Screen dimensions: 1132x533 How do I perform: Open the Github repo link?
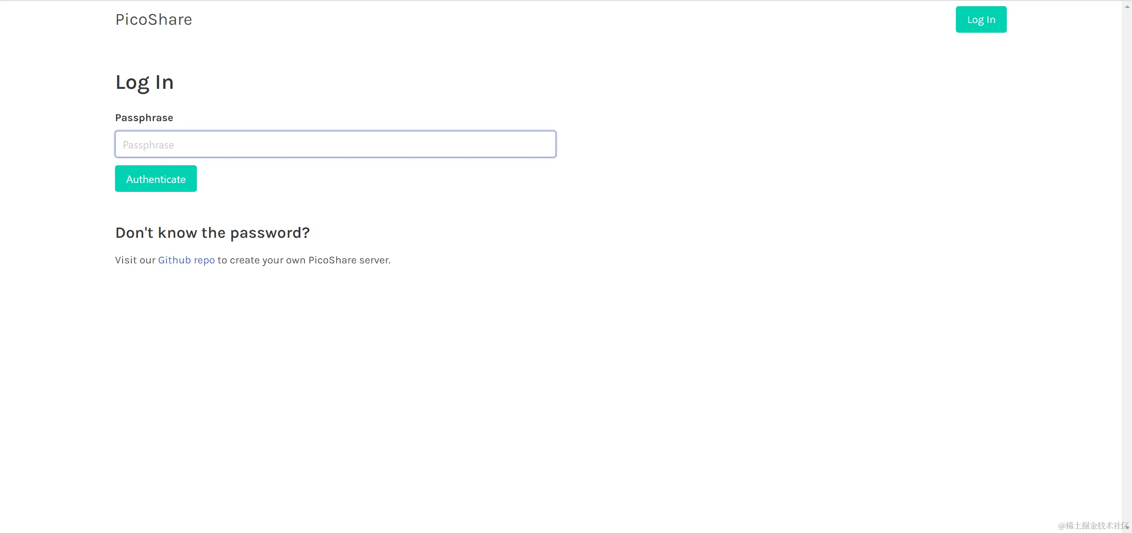point(186,260)
